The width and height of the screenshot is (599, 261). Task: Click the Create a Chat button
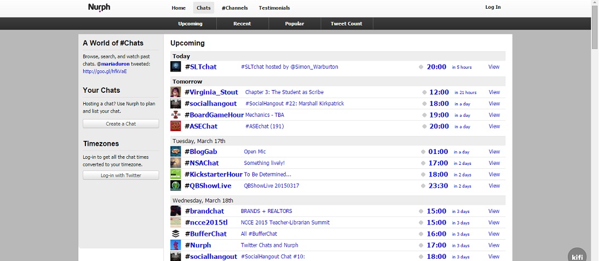click(x=120, y=123)
